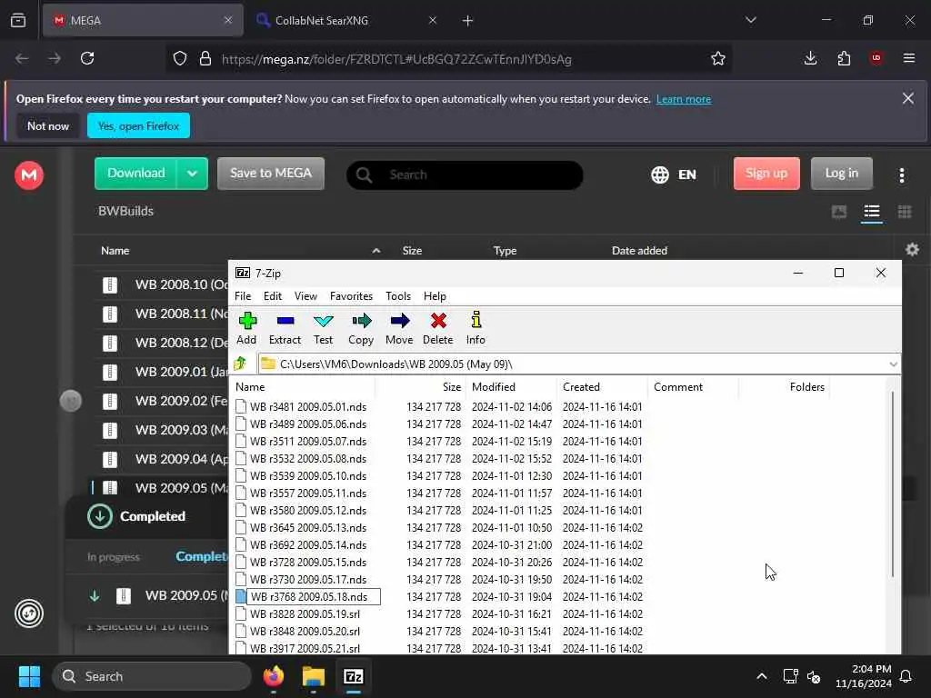Open the Edit menu in 7-Zip
This screenshot has height=698, width=931.
pos(273,295)
